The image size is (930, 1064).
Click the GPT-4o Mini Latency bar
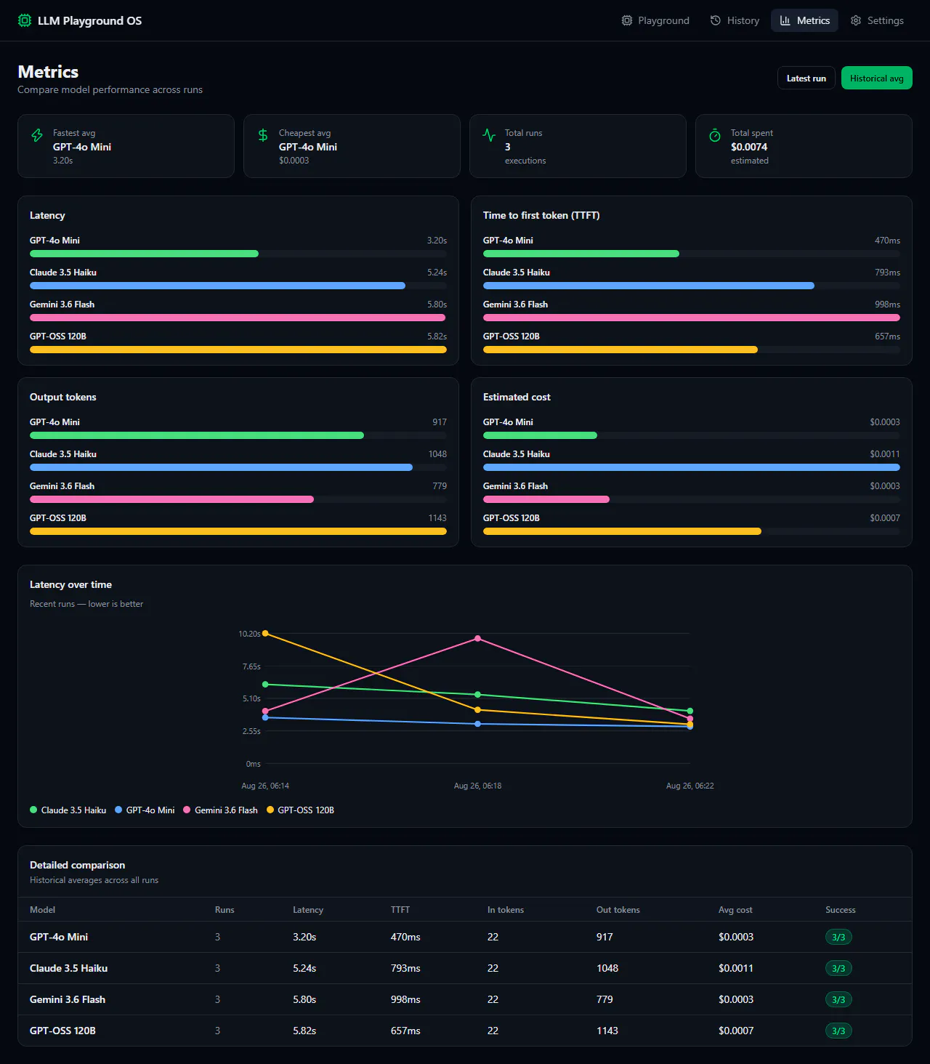(144, 254)
